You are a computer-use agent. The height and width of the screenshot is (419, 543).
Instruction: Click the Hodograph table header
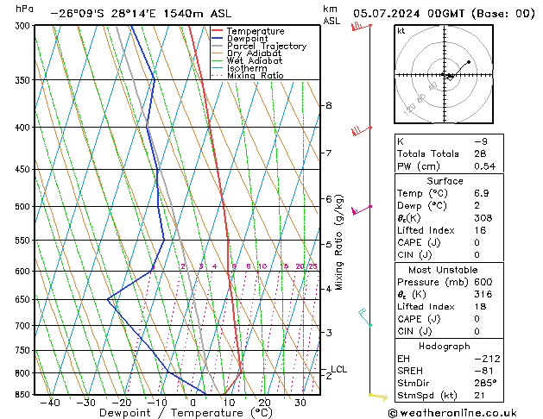click(445, 346)
